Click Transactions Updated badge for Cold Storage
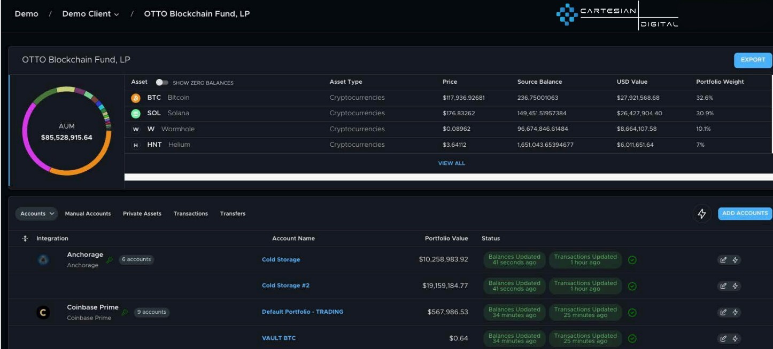 tap(585, 260)
